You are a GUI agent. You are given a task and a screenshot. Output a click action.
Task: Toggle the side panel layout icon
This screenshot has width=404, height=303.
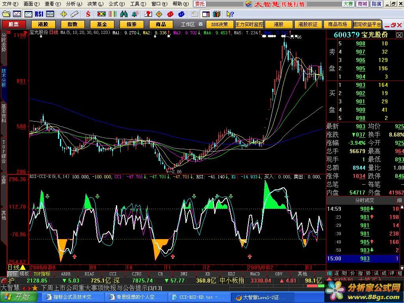pyautogui.click(x=206, y=14)
